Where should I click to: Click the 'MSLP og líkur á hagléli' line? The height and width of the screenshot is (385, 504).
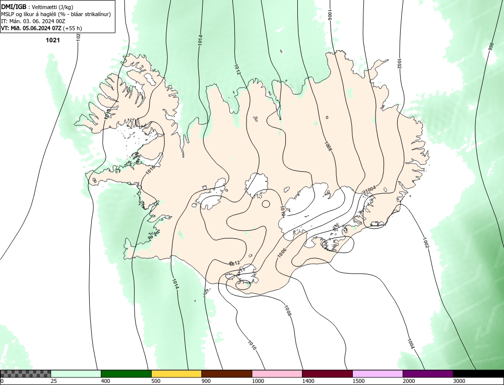(56, 14)
